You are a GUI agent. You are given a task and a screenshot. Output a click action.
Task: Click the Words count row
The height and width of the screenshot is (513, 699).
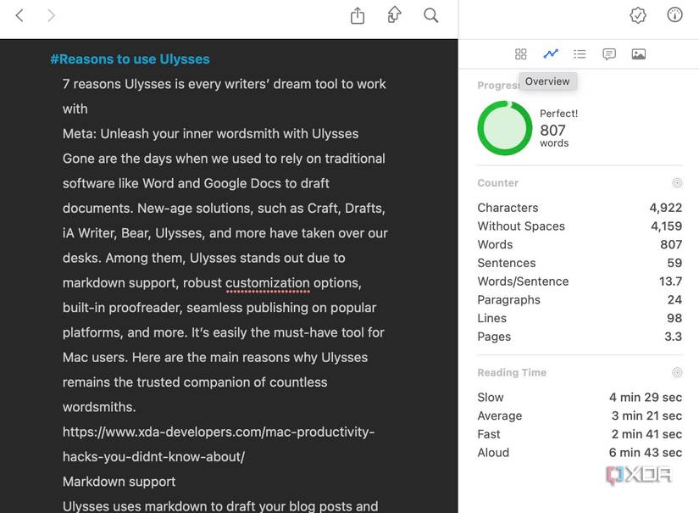(580, 244)
